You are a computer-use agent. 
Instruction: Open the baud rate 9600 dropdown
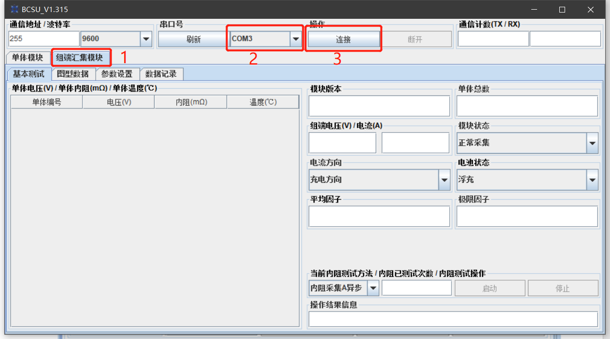click(145, 39)
